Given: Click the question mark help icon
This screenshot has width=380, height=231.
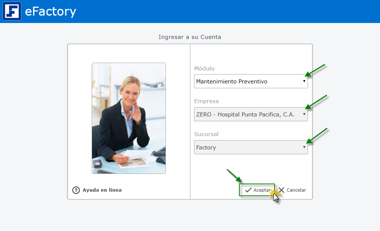Looking at the screenshot, I should pos(76,190).
